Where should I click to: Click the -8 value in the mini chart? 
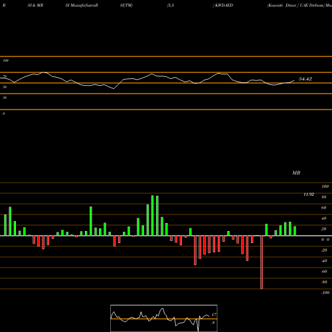click(213, 323)
